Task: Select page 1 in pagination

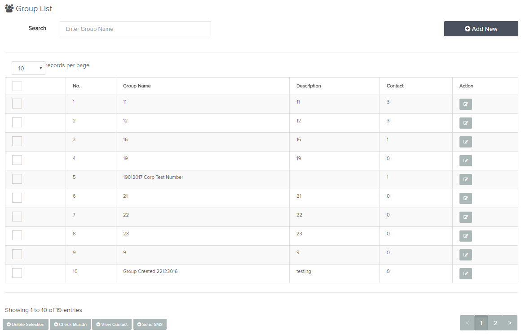Action: point(481,323)
